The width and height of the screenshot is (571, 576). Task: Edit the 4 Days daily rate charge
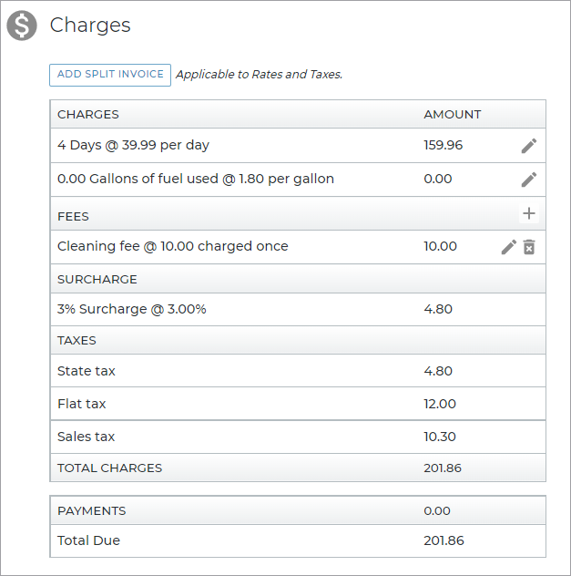(x=529, y=146)
